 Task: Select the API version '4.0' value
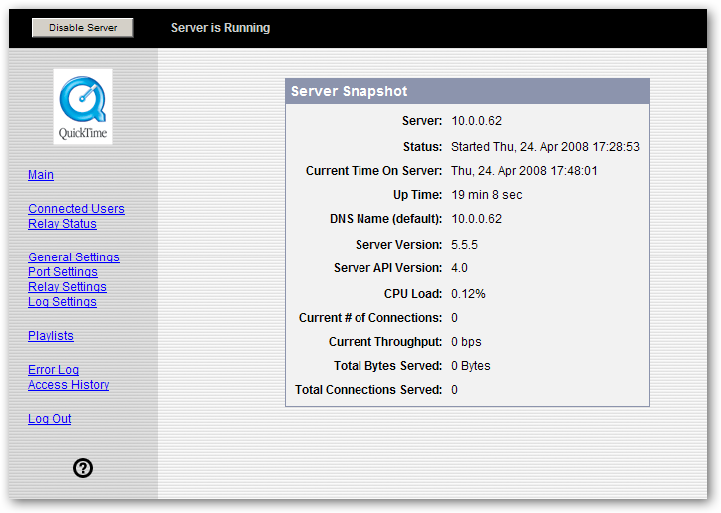click(x=459, y=268)
